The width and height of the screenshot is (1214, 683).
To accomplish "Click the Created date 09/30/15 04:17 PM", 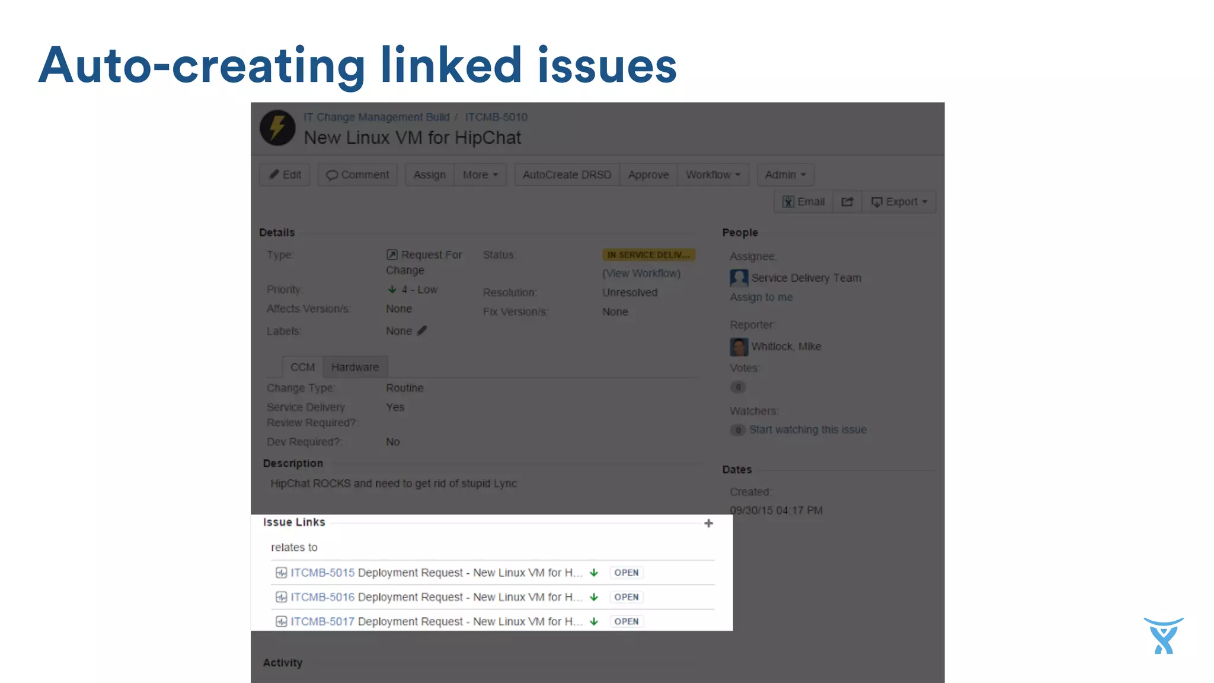I will [776, 510].
